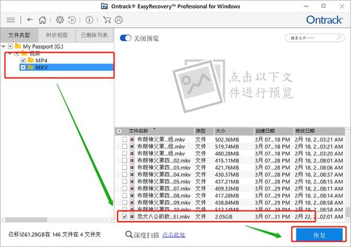Click file icon of the 04.mkv row
This screenshot has width=351, height=247.
(132, 175)
